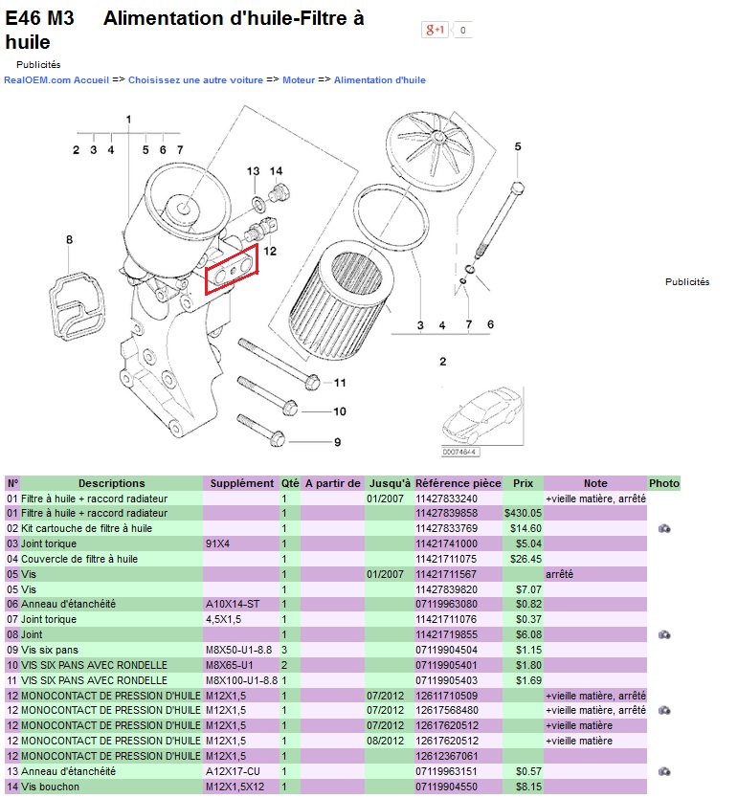Select part number 11427839858
The height and width of the screenshot is (798, 738).
446,514
